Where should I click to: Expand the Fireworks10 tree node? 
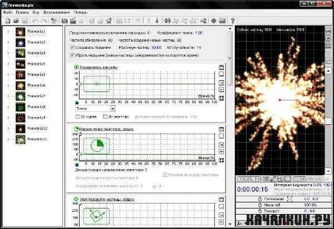pyautogui.click(x=8, y=129)
